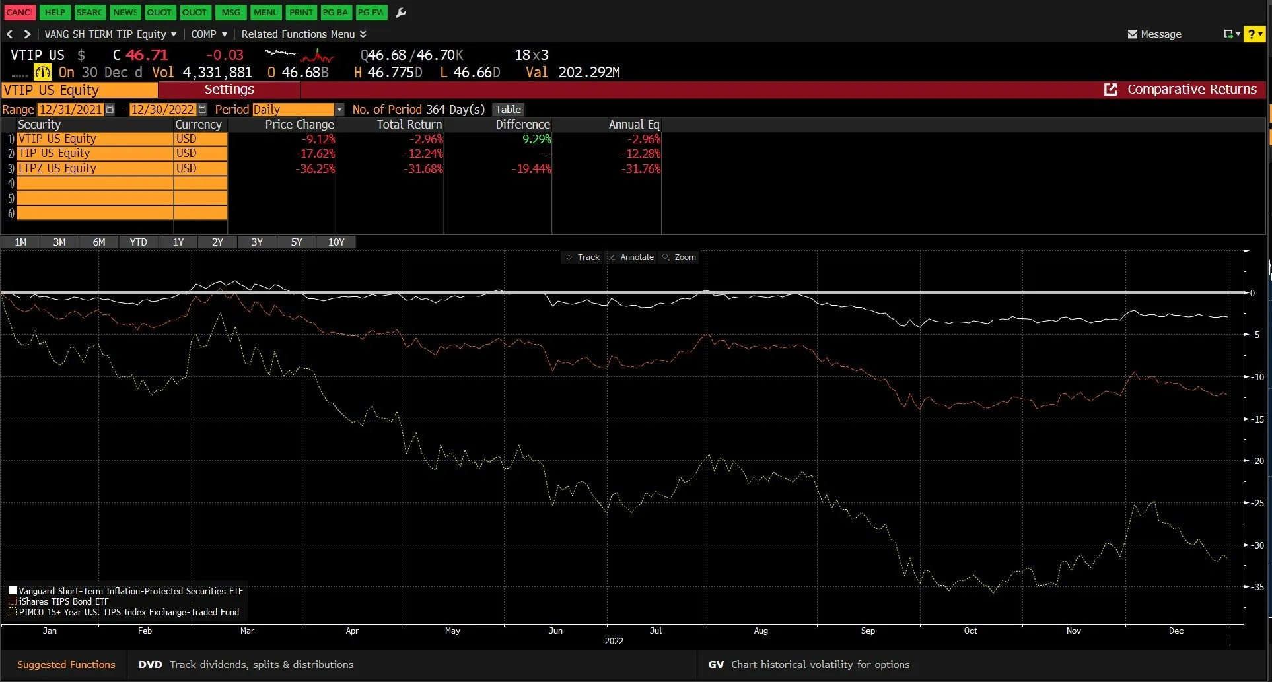The height and width of the screenshot is (682, 1272).
Task: Open the Message envelope icon
Action: (1132, 34)
